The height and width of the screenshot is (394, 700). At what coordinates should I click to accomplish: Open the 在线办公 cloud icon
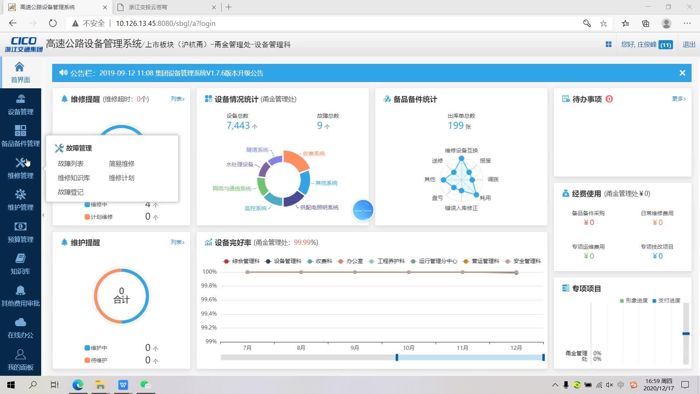coord(20,322)
